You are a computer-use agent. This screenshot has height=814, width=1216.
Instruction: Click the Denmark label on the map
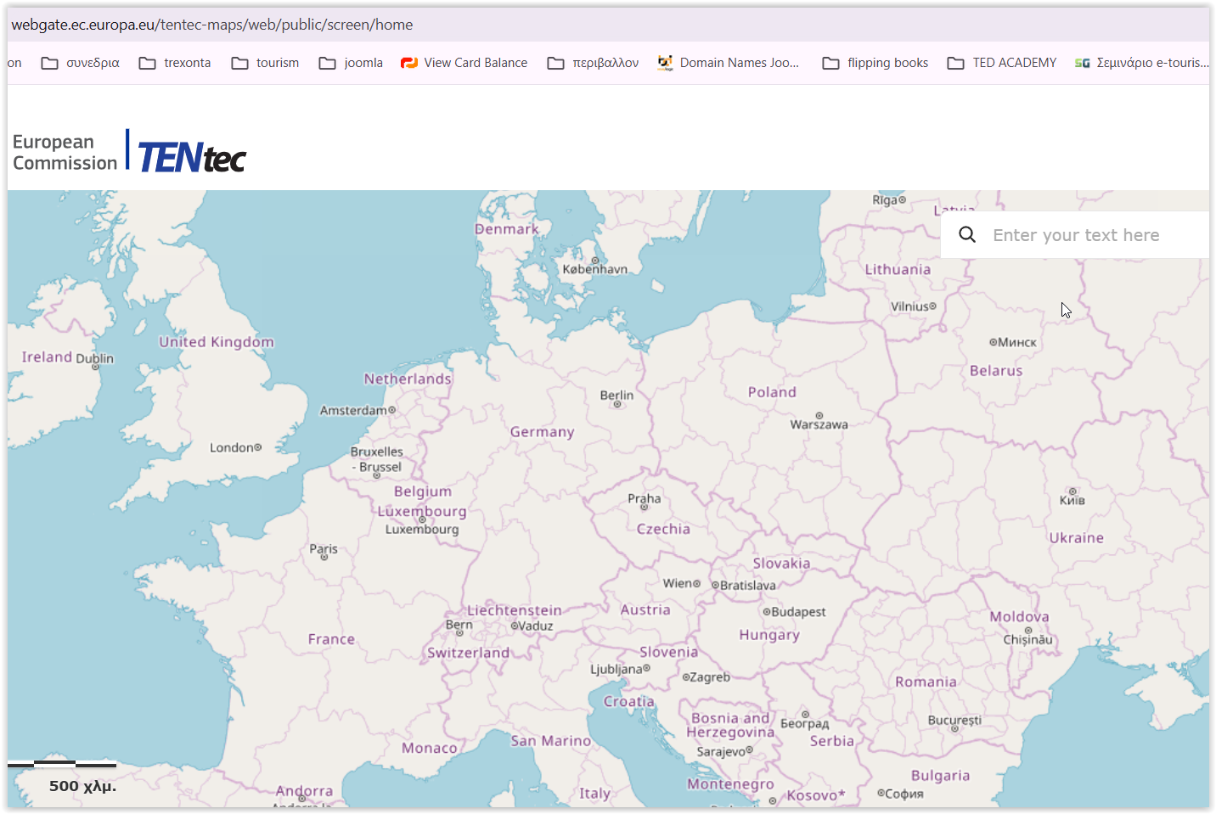tap(507, 229)
